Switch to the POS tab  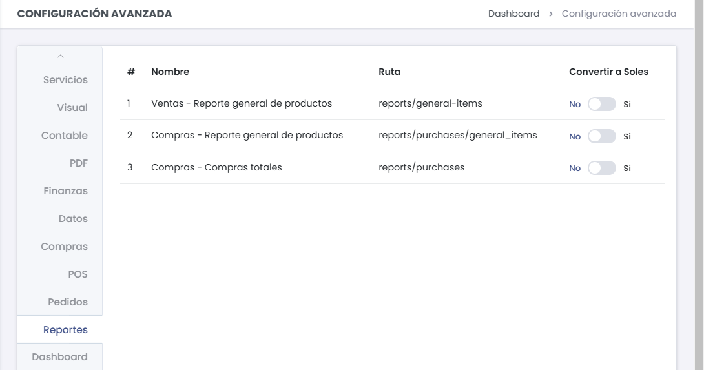point(78,274)
